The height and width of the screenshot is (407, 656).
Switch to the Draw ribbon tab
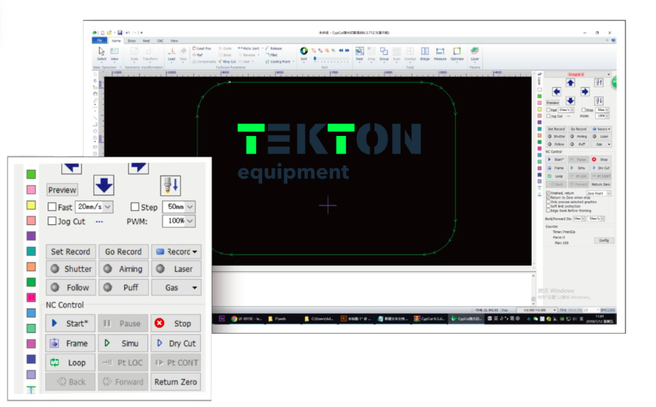(x=132, y=41)
